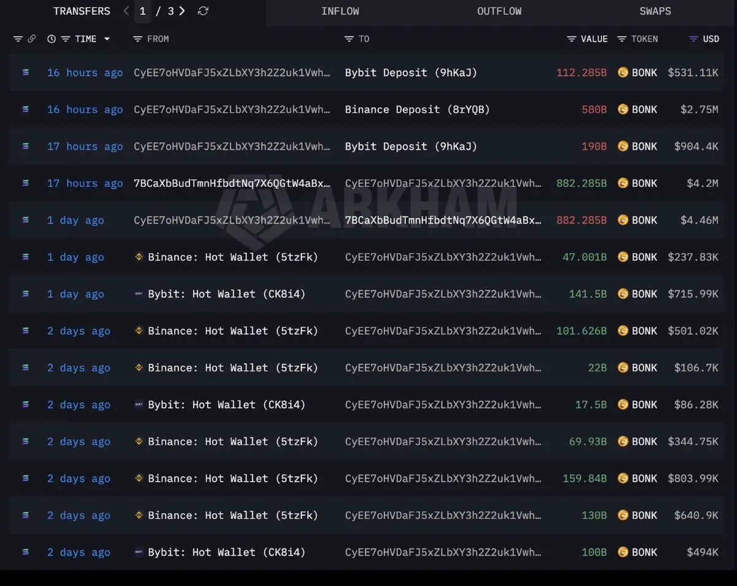The height and width of the screenshot is (586, 737).
Task: Filter by USD column
Action: (693, 39)
